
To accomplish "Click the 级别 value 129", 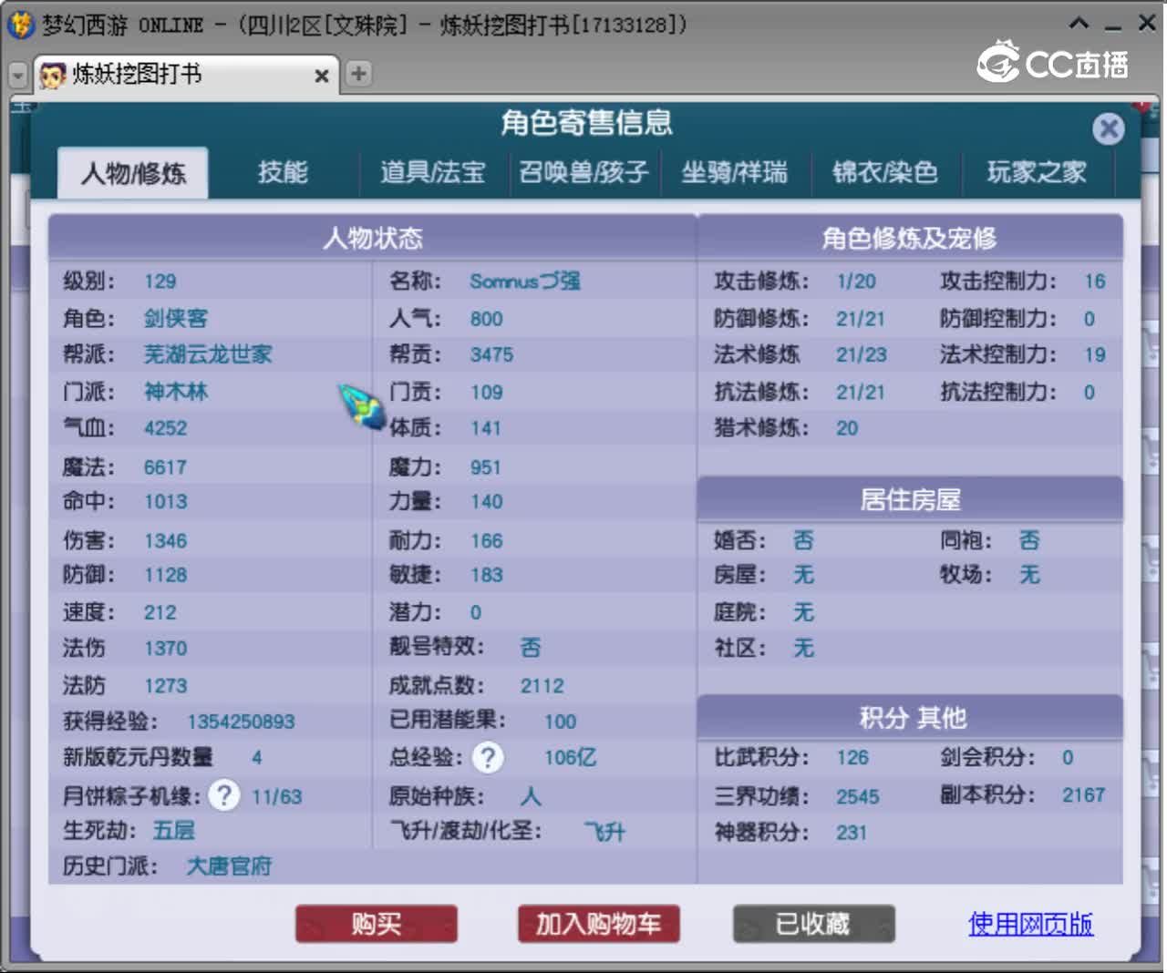I will [x=160, y=282].
